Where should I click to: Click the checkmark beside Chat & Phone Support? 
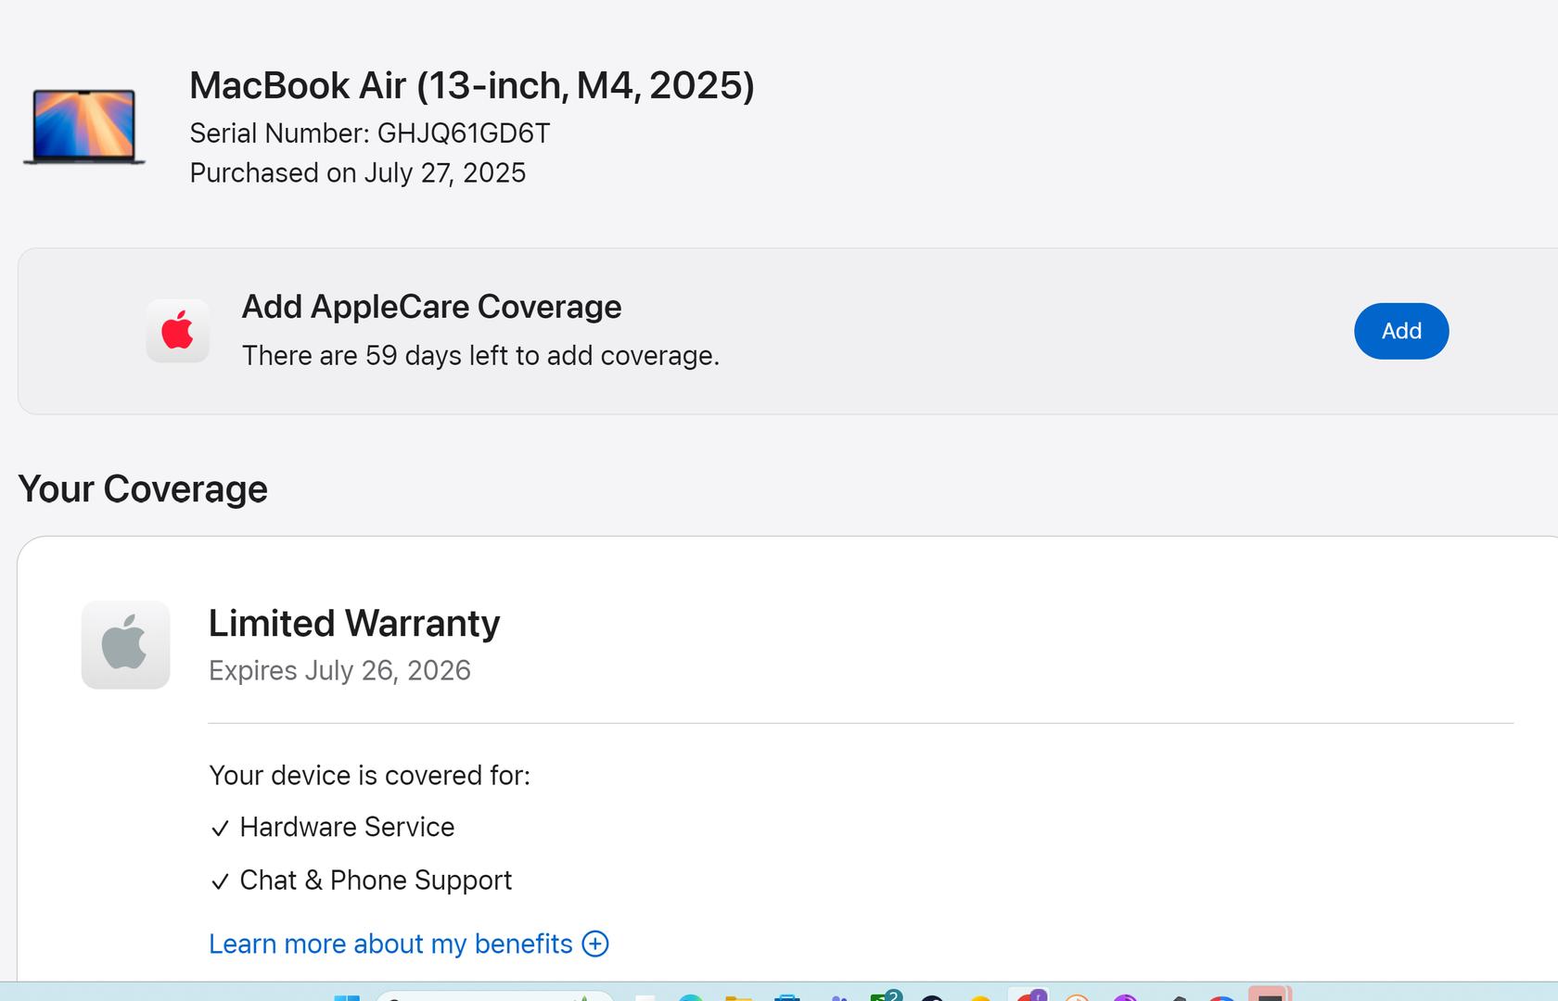[220, 881]
